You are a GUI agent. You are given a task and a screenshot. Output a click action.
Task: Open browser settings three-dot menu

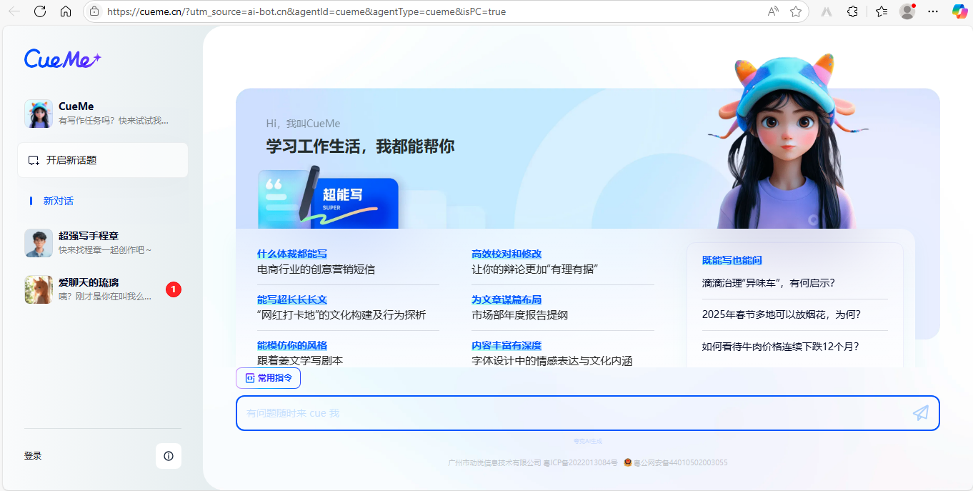click(933, 11)
